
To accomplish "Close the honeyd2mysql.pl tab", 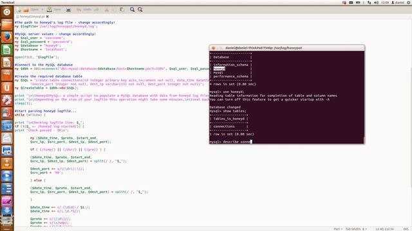I will [x=48, y=17].
